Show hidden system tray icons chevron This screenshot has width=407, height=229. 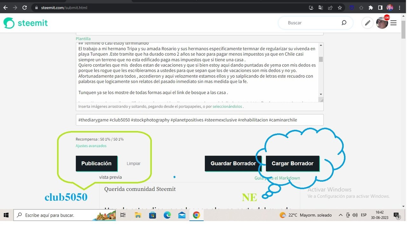(x=341, y=215)
